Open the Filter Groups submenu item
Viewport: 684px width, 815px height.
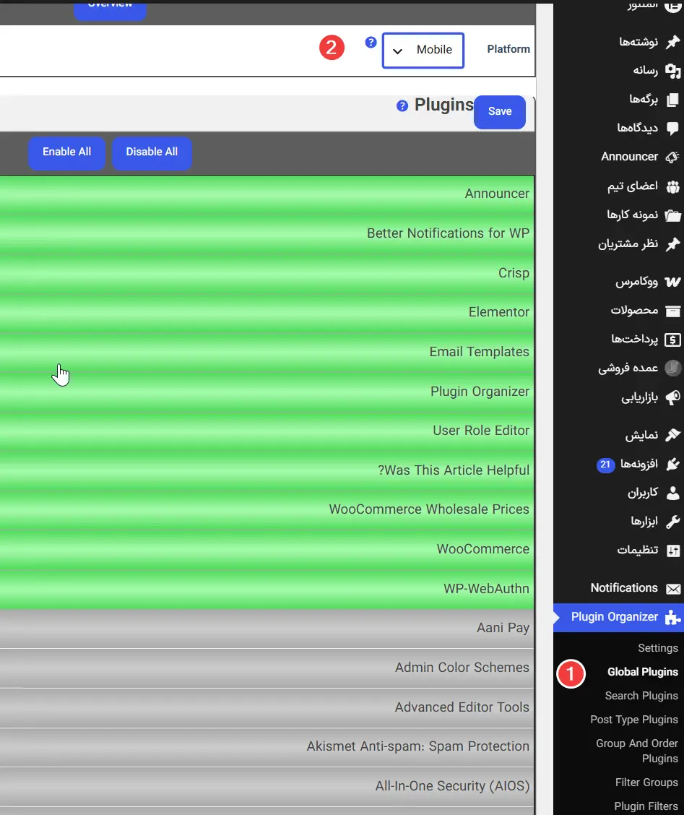[646, 782]
